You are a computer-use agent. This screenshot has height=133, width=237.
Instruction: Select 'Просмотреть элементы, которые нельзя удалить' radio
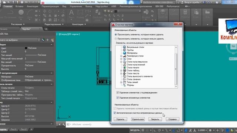coord(116,39)
